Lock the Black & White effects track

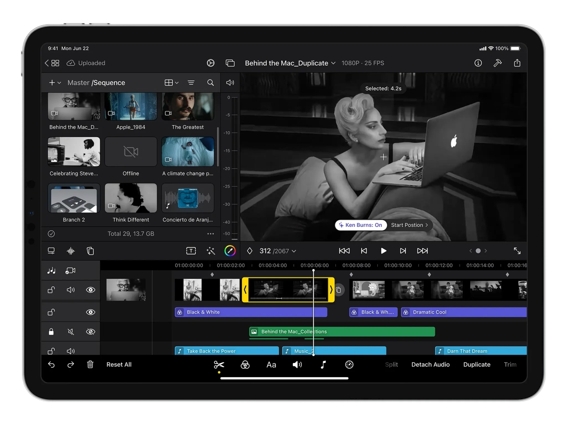(x=51, y=312)
